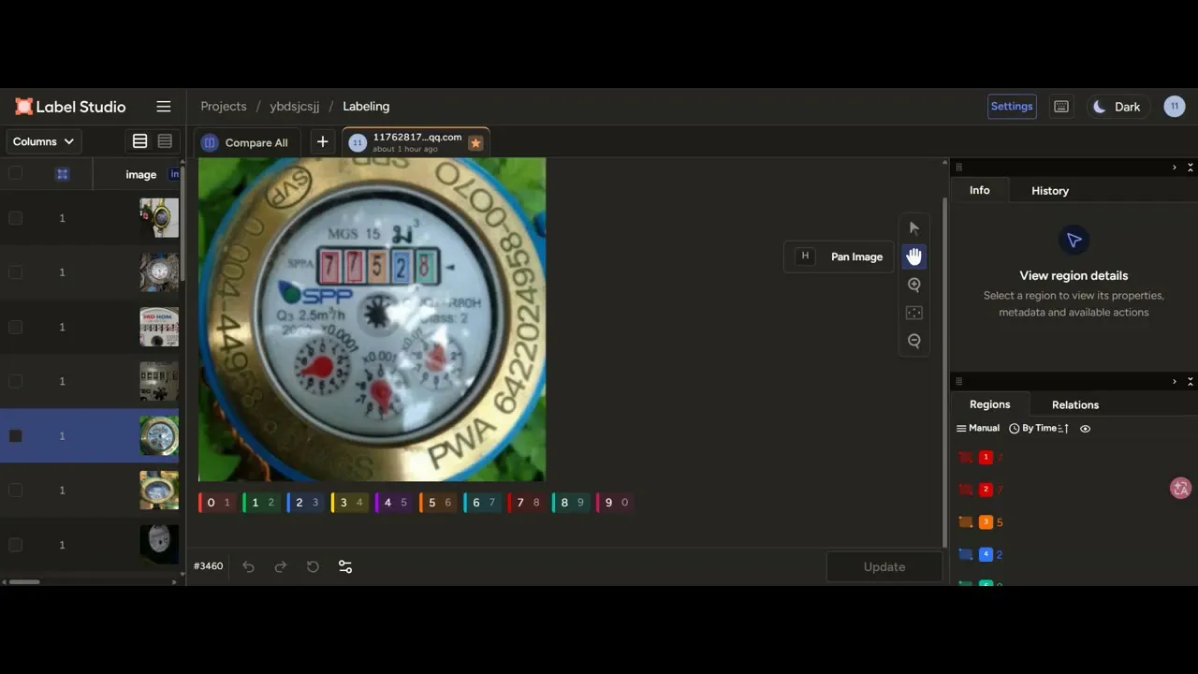Screen dimensions: 1198x674
Task: Click the translate floating icon
Action: click(1181, 488)
